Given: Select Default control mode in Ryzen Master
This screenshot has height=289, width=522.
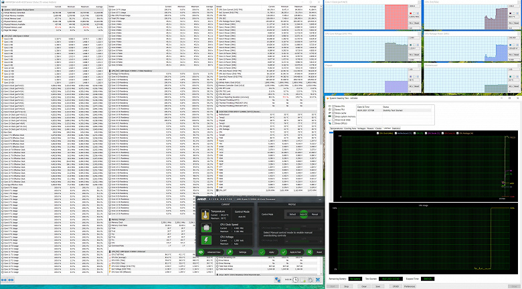Looking at the screenshot, I should (x=292, y=215).
